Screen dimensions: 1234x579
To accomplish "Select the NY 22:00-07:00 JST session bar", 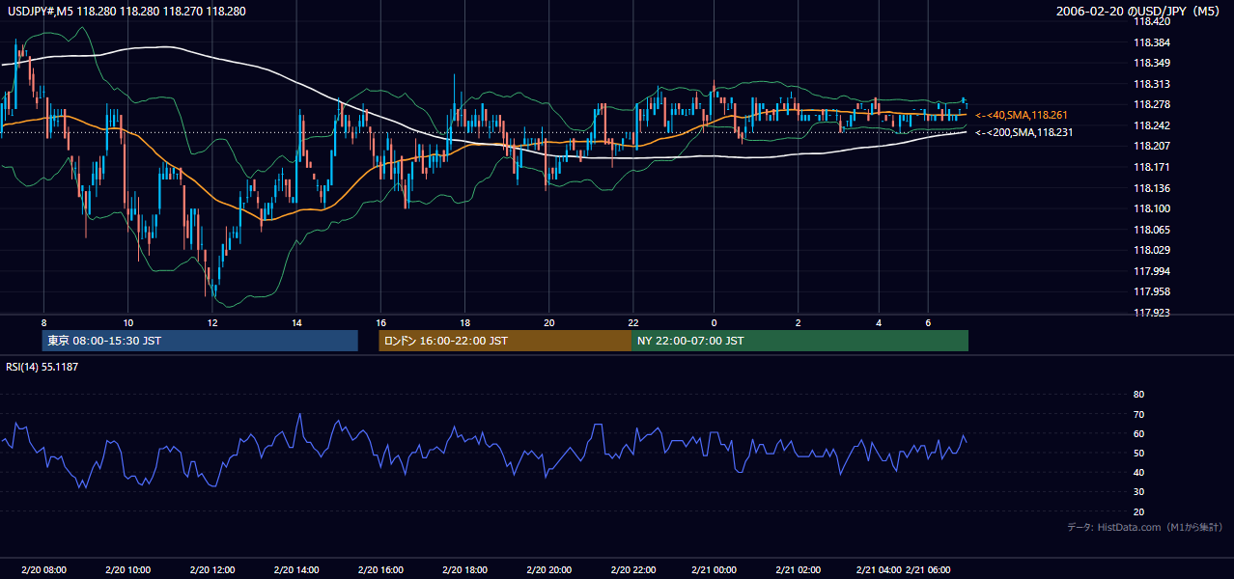I will pyautogui.click(x=799, y=341).
